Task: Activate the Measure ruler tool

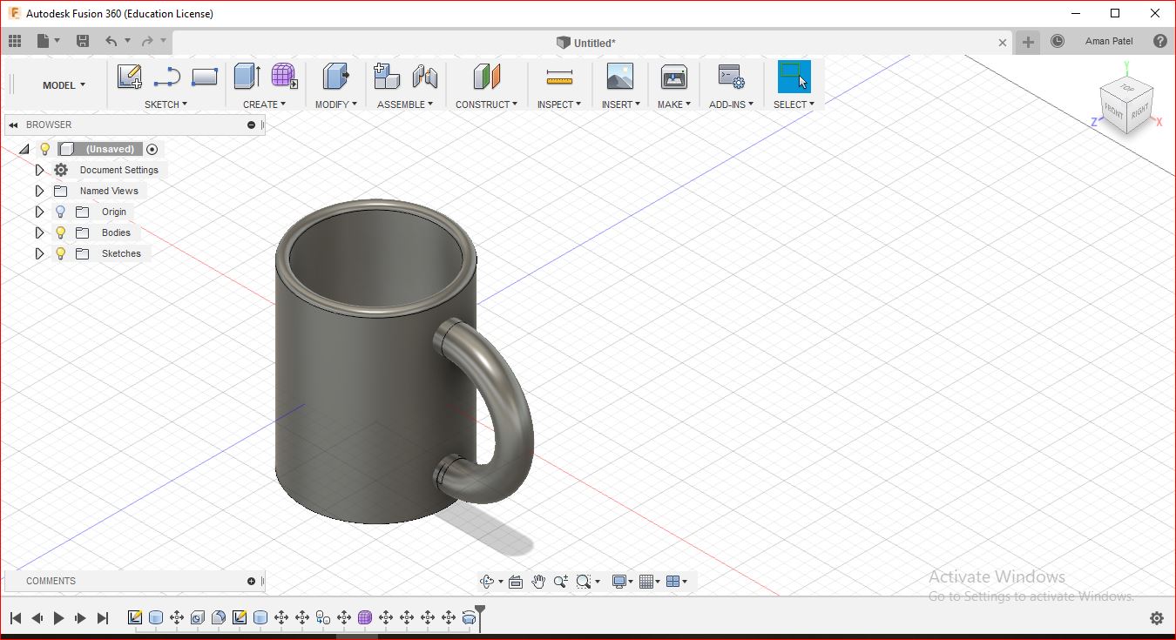Action: pyautogui.click(x=559, y=77)
